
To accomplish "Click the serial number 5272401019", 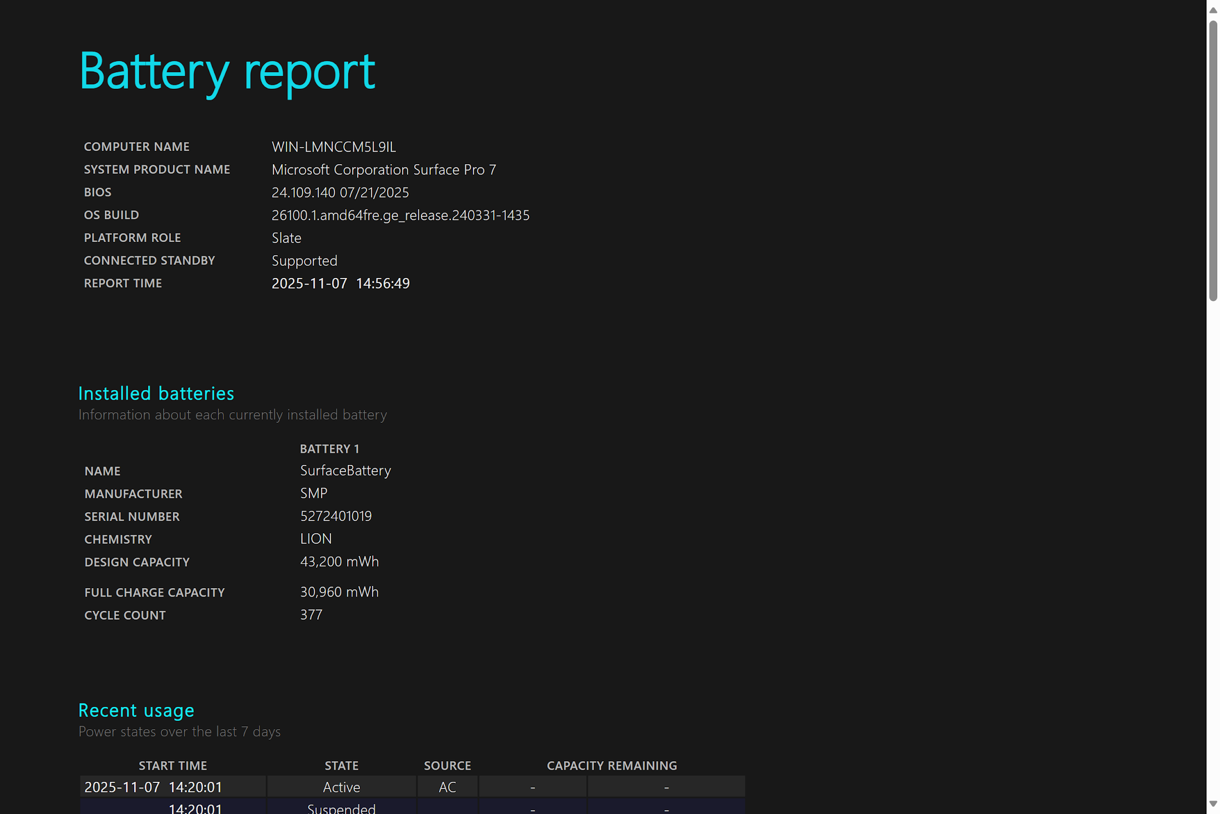I will tap(335, 516).
